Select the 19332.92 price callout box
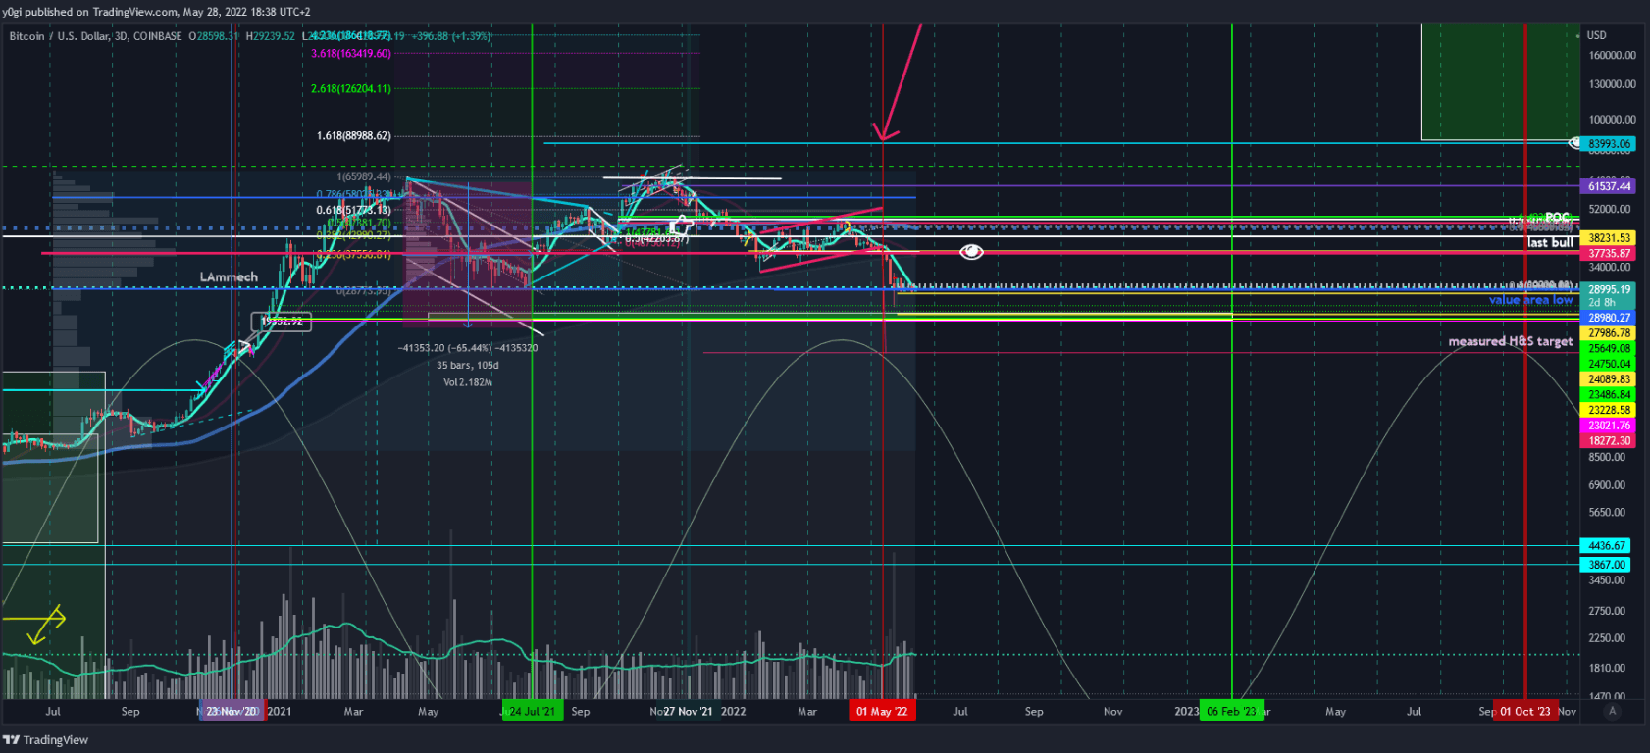 [x=282, y=322]
